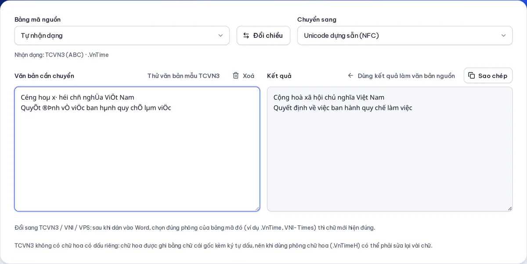Image resolution: width=527 pixels, height=264 pixels.
Task: Open the Chuyển sang target encoding dropdown
Action: click(x=404, y=36)
